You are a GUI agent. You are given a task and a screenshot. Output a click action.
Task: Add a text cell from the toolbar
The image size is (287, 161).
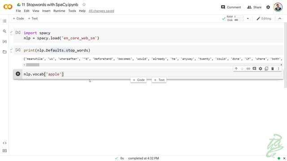point(33,18)
